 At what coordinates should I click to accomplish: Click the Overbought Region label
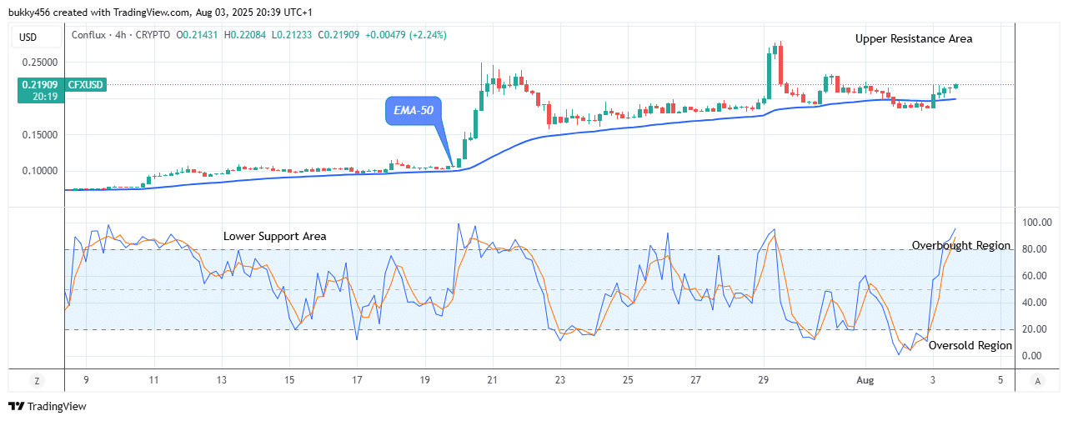coord(960,245)
